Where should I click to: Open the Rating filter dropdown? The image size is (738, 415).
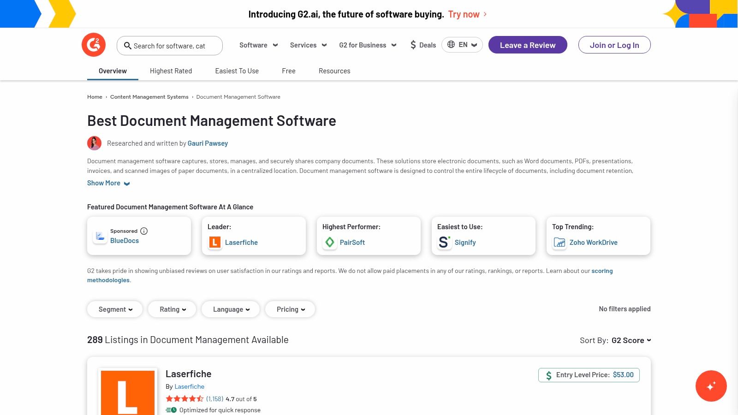[x=172, y=309]
